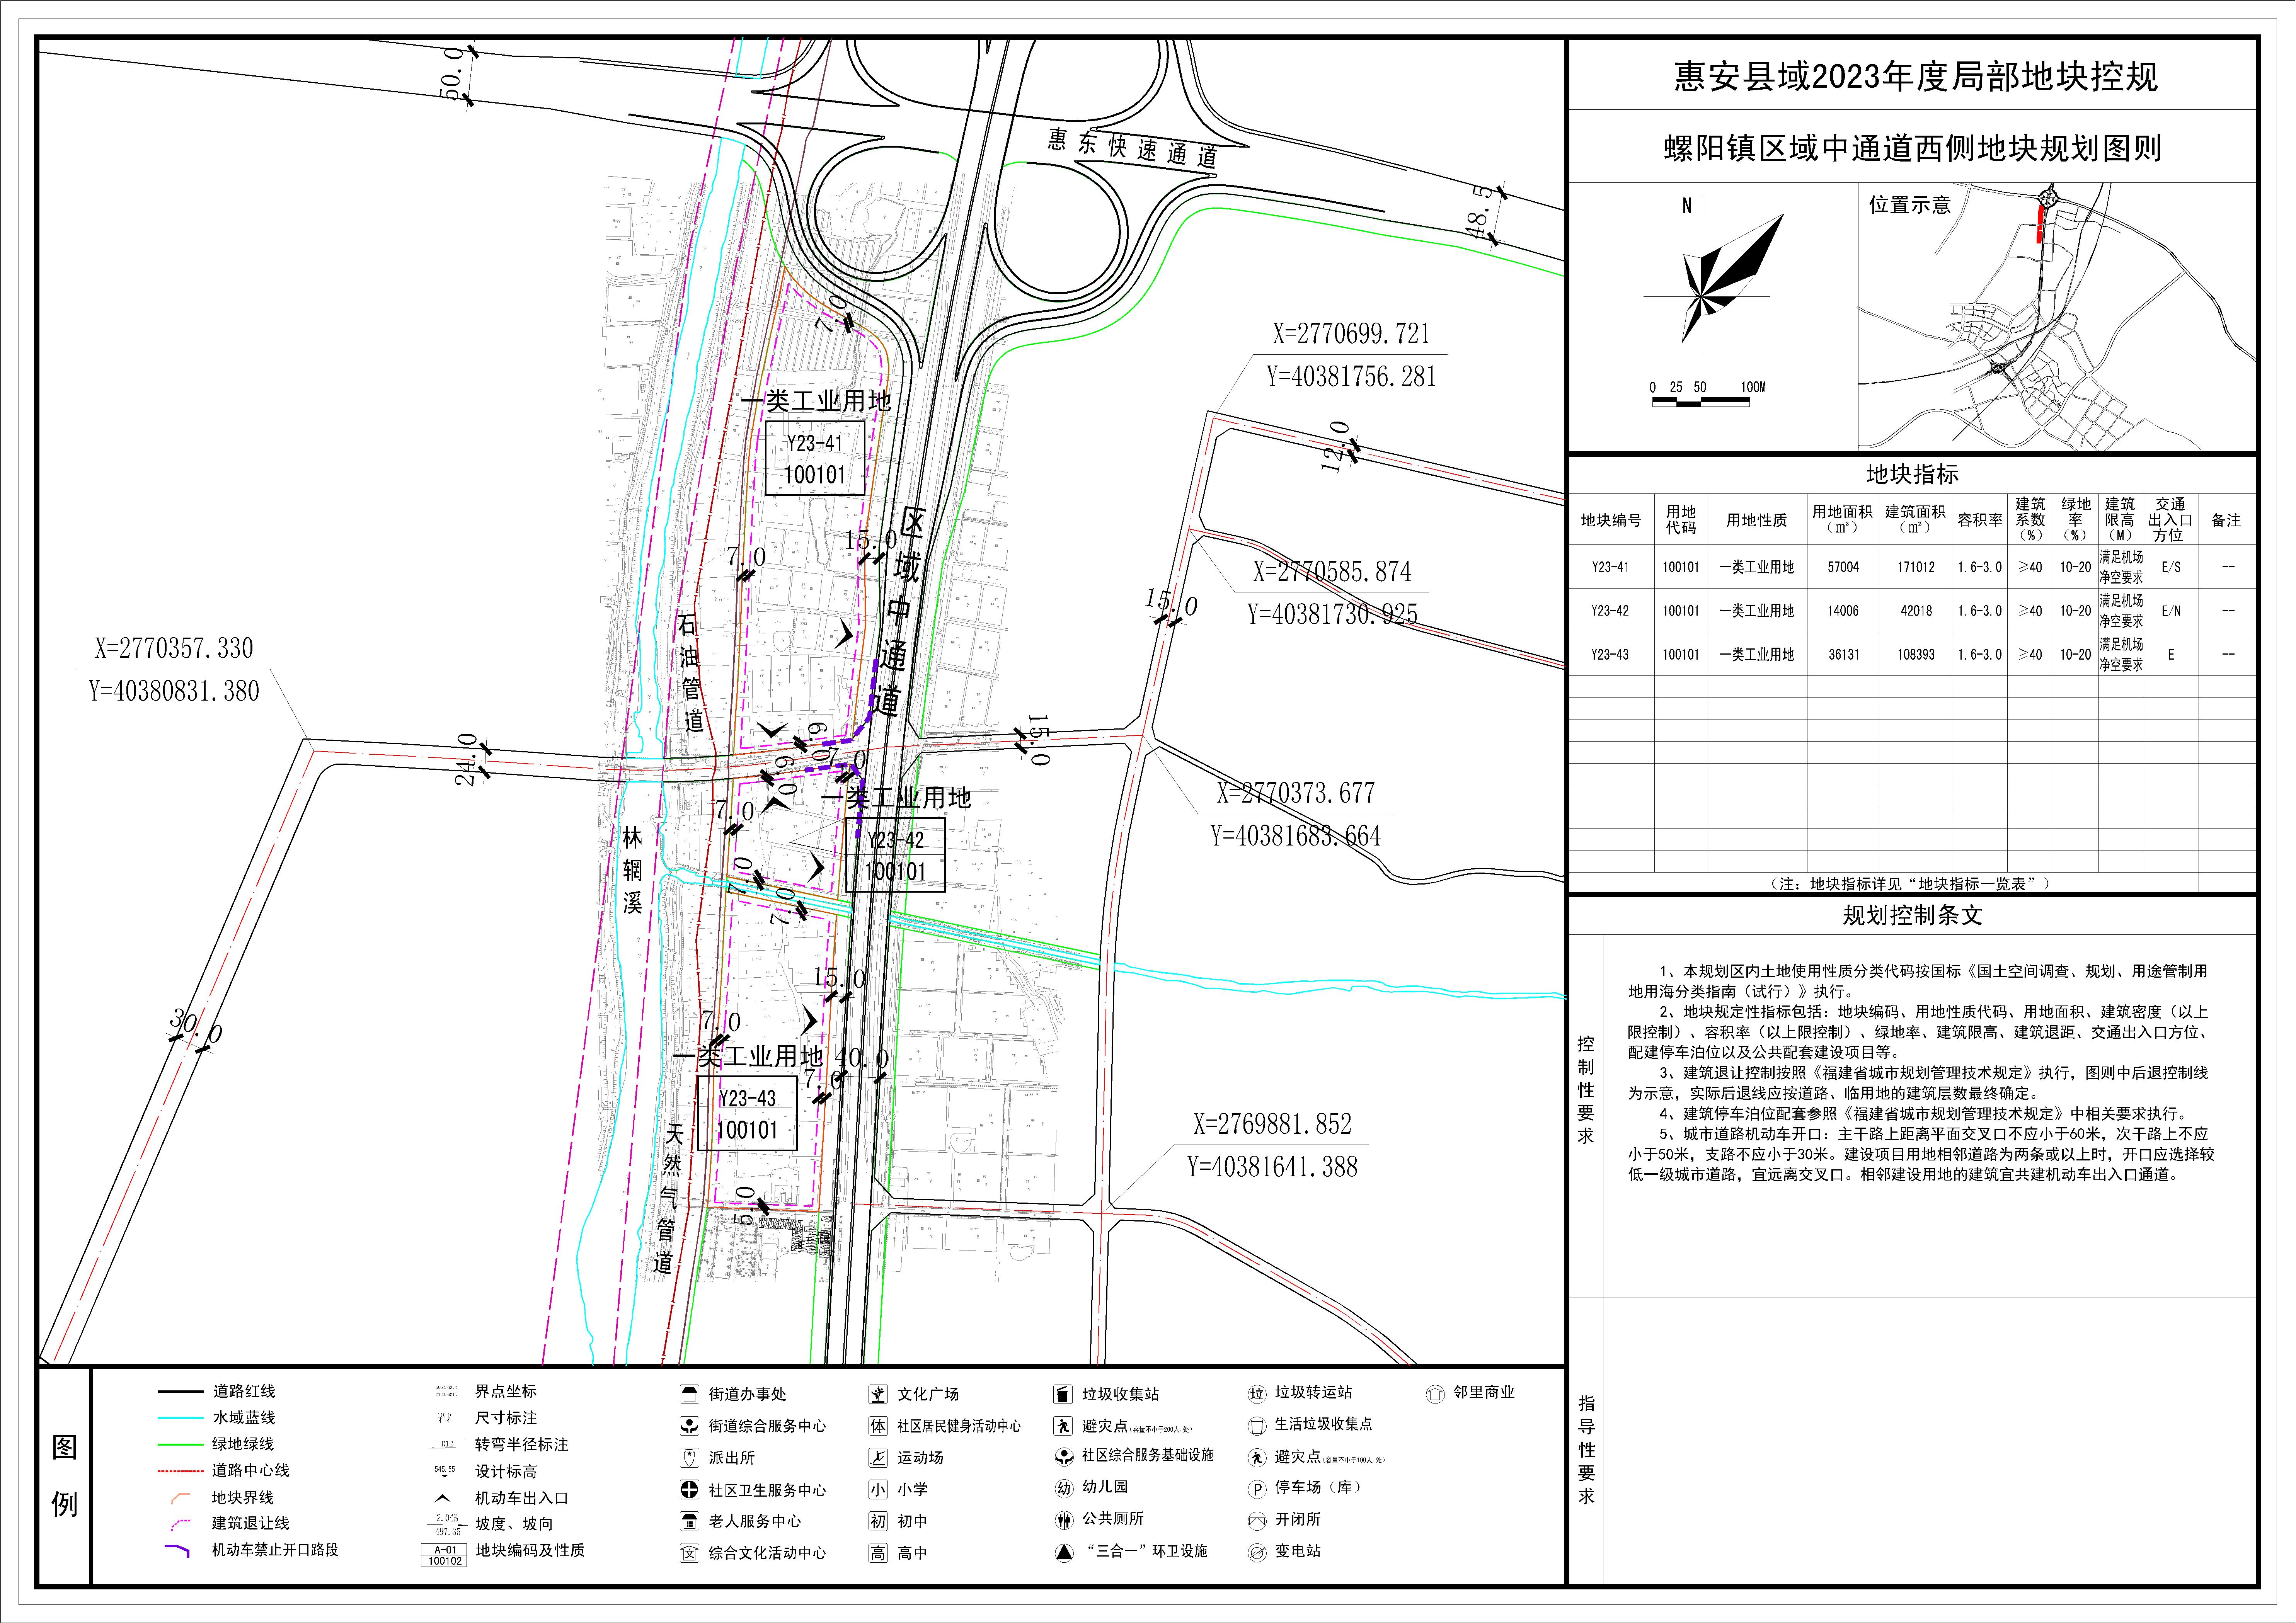This screenshot has height=1623, width=2296.
Task: Click the 街道综合服务中心 legend icon
Action: pyautogui.click(x=689, y=1426)
